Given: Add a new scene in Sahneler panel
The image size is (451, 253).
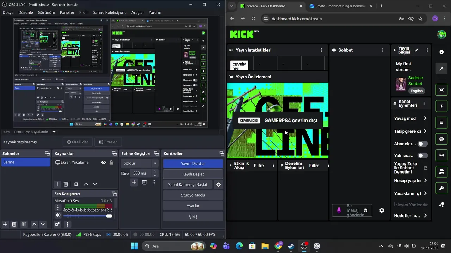Looking at the screenshot, I should point(5,224).
